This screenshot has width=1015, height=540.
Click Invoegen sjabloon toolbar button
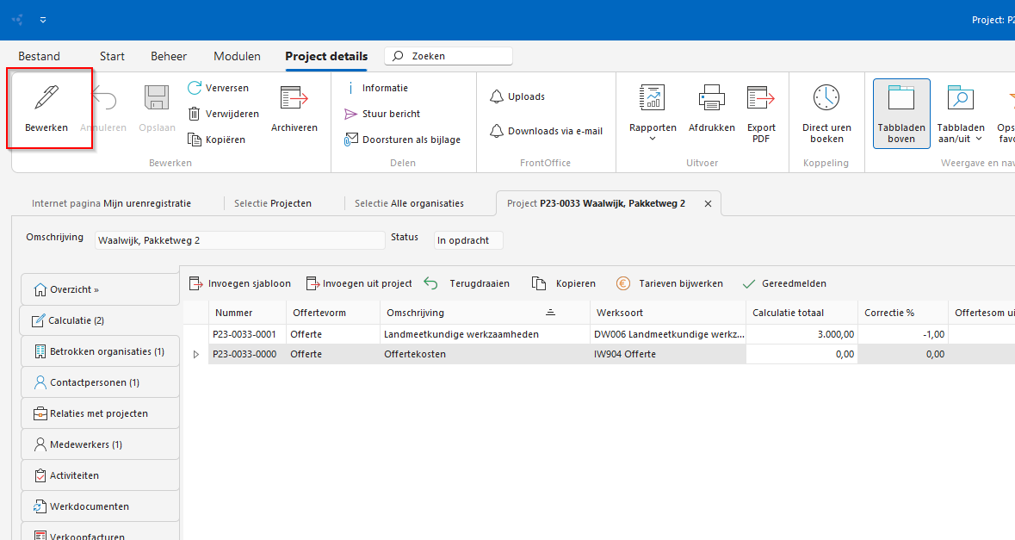click(x=239, y=283)
